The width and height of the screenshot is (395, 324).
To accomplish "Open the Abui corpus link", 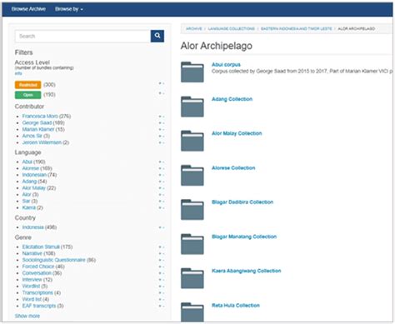I will tap(226, 65).
